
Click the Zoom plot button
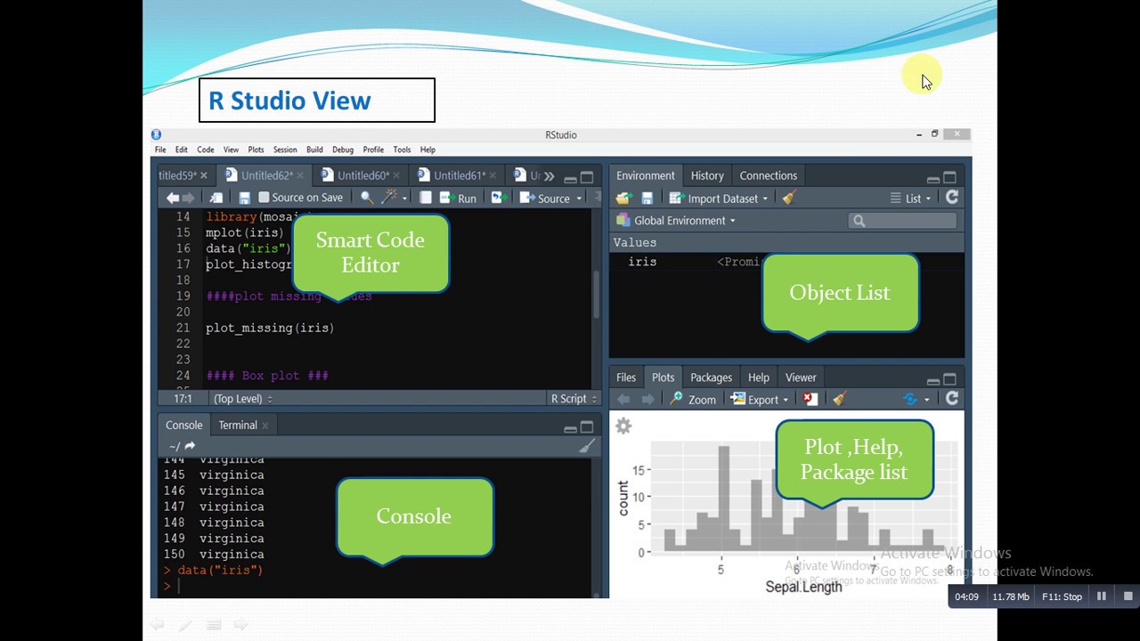[693, 400]
